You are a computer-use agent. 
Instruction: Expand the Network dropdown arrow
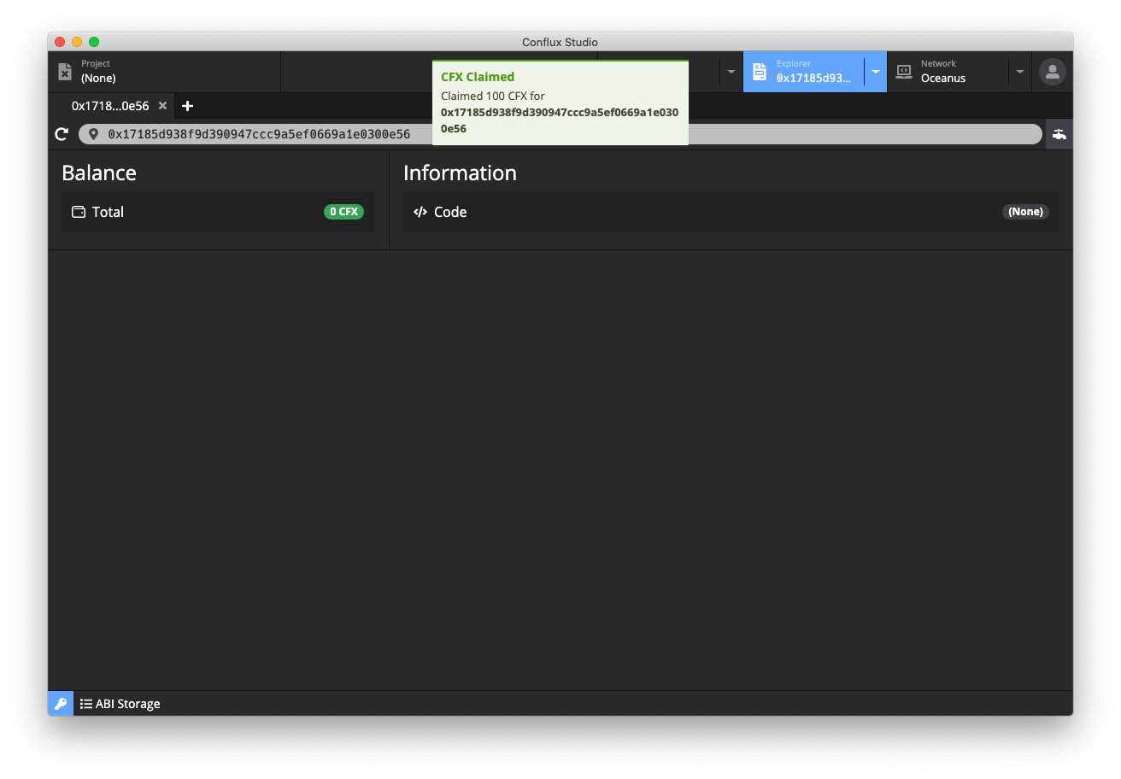1019,72
